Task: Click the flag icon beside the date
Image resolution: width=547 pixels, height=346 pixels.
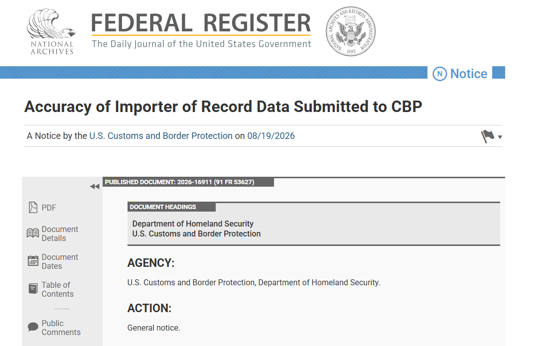Action: click(x=487, y=136)
